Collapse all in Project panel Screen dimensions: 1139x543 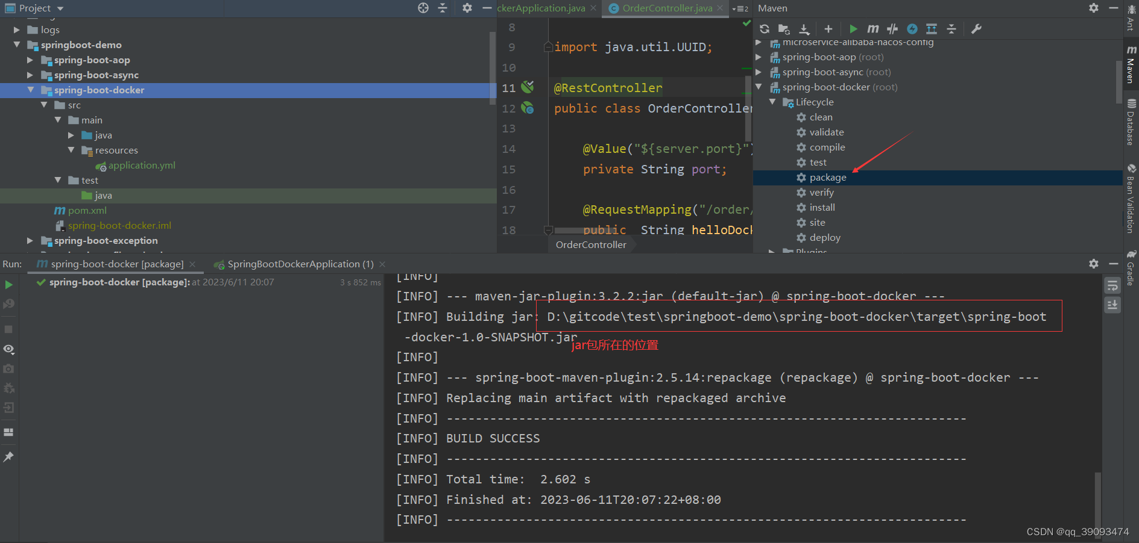click(x=443, y=8)
